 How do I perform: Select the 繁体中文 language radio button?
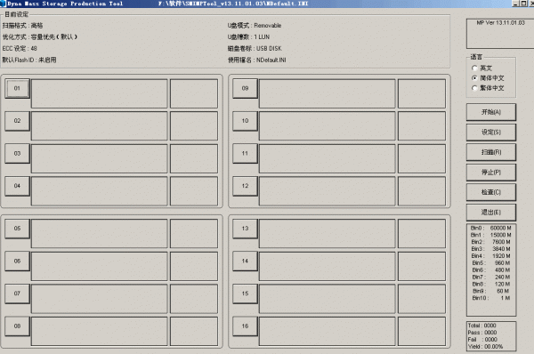(474, 88)
